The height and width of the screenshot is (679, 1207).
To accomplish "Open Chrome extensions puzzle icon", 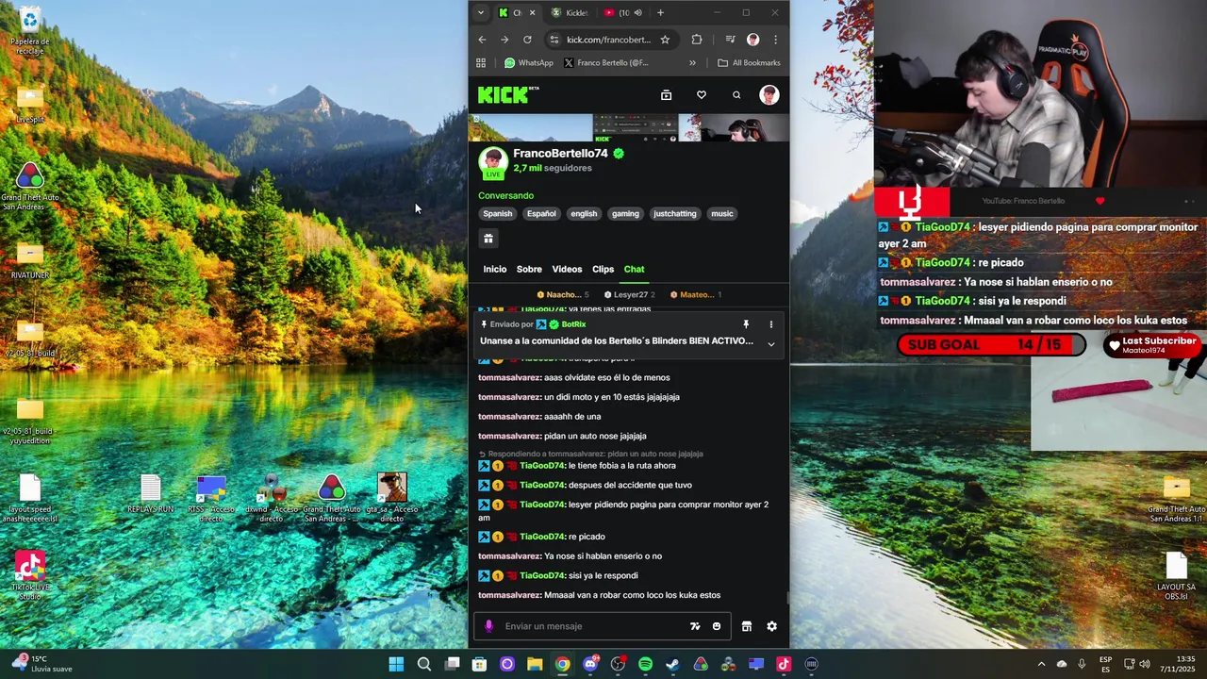I will [697, 40].
